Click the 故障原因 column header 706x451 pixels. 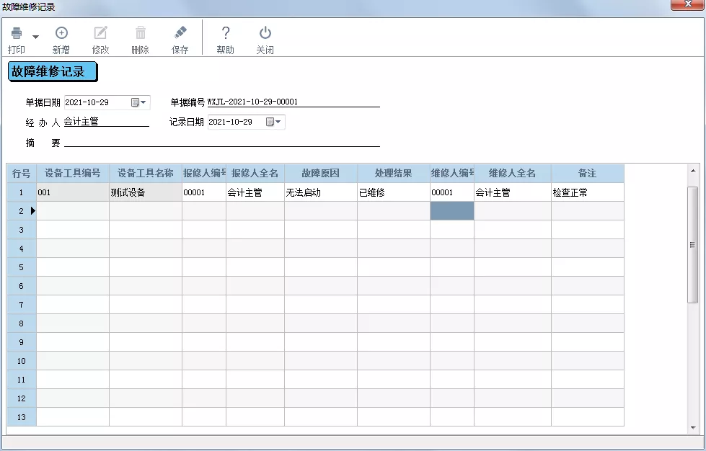coord(321,174)
